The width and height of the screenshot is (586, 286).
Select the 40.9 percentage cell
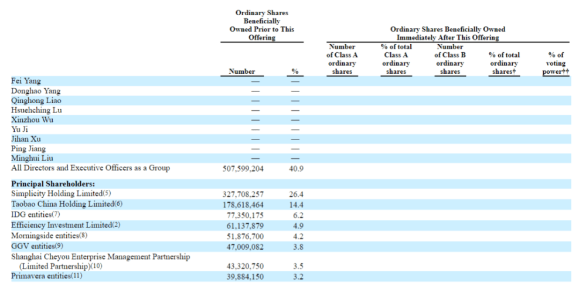pos(297,169)
